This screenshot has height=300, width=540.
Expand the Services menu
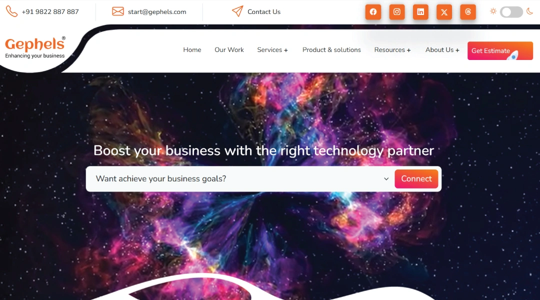(x=272, y=50)
